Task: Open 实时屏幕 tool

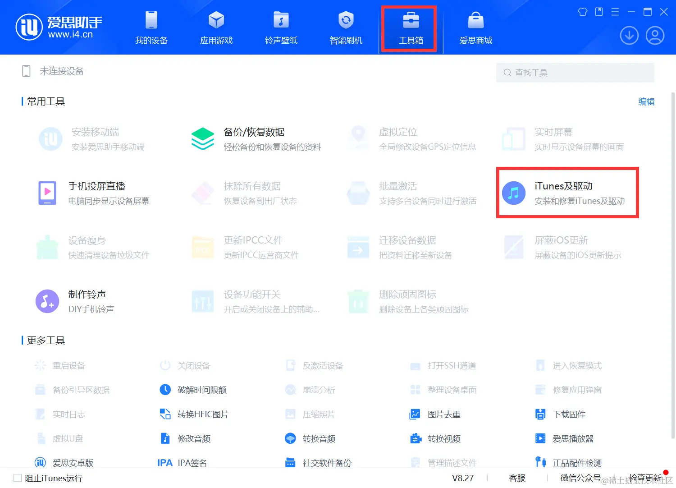Action: coord(563,139)
